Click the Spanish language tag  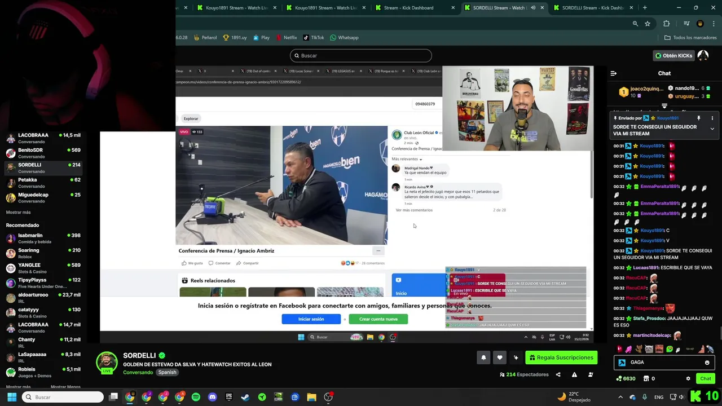point(167,372)
